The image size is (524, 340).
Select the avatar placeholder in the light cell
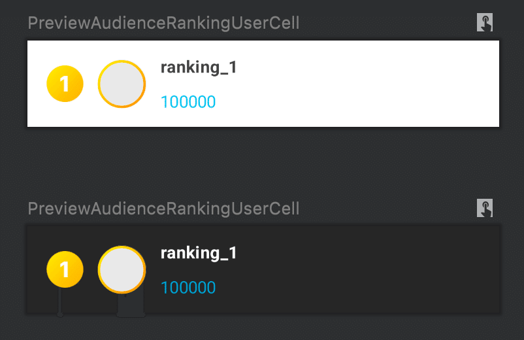pos(122,84)
